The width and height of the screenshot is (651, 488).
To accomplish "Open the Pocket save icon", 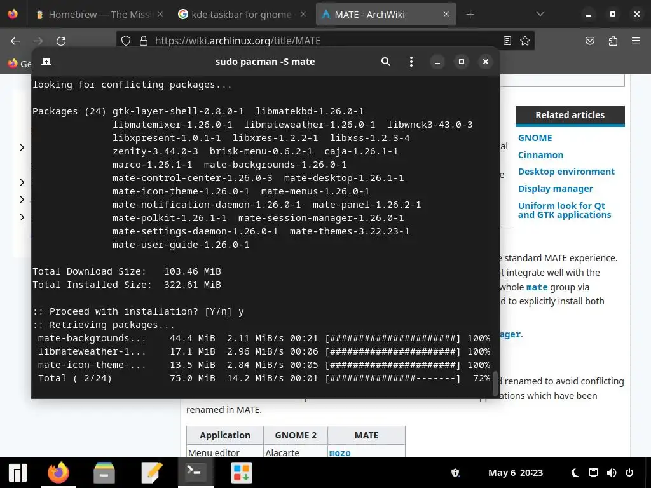I will [x=590, y=41].
